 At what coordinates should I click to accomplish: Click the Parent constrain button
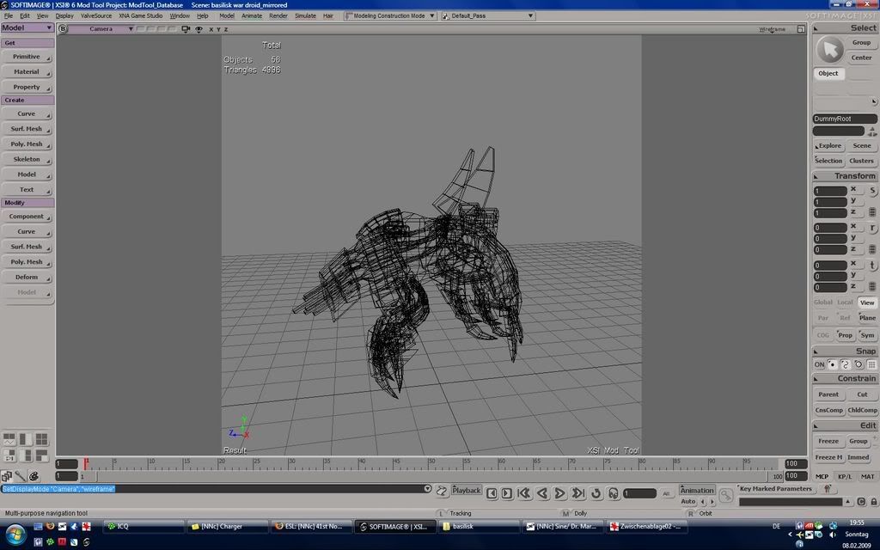point(828,394)
